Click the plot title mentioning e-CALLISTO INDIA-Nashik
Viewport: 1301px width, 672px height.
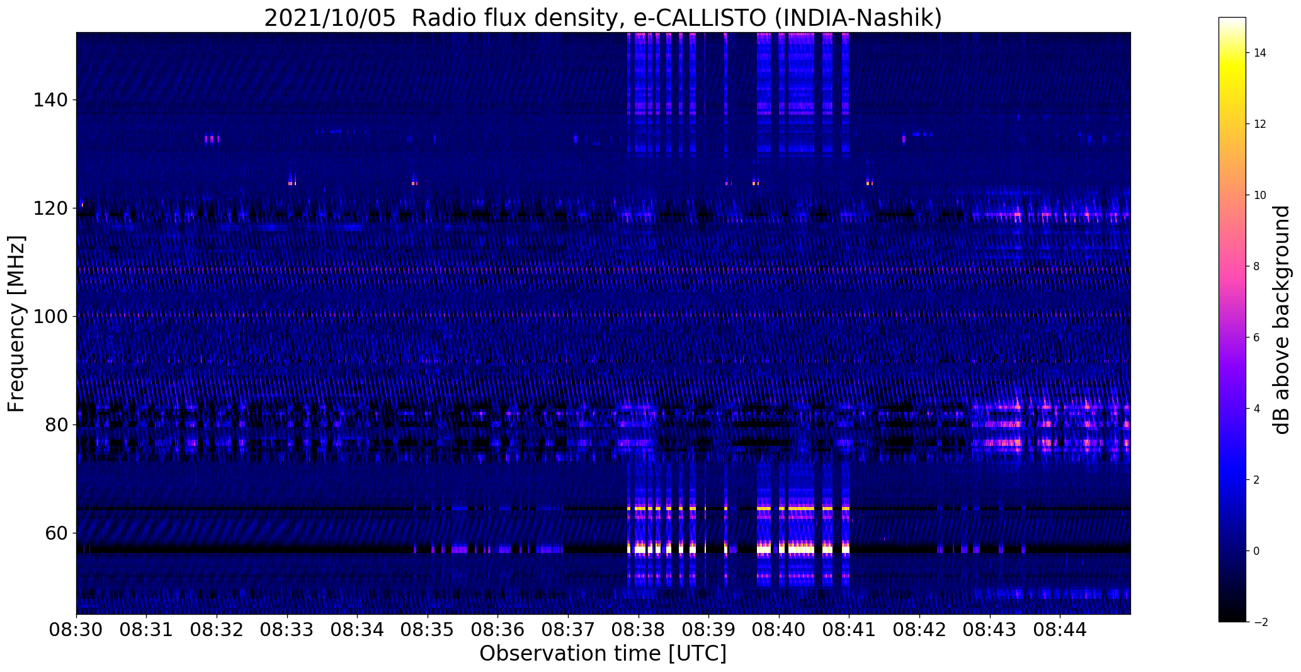click(x=603, y=17)
